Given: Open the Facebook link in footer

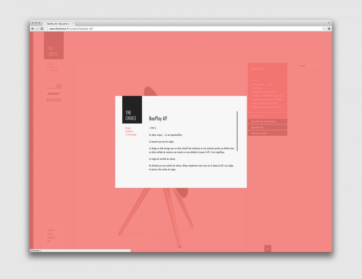Looking at the screenshot, I should tap(51, 230).
